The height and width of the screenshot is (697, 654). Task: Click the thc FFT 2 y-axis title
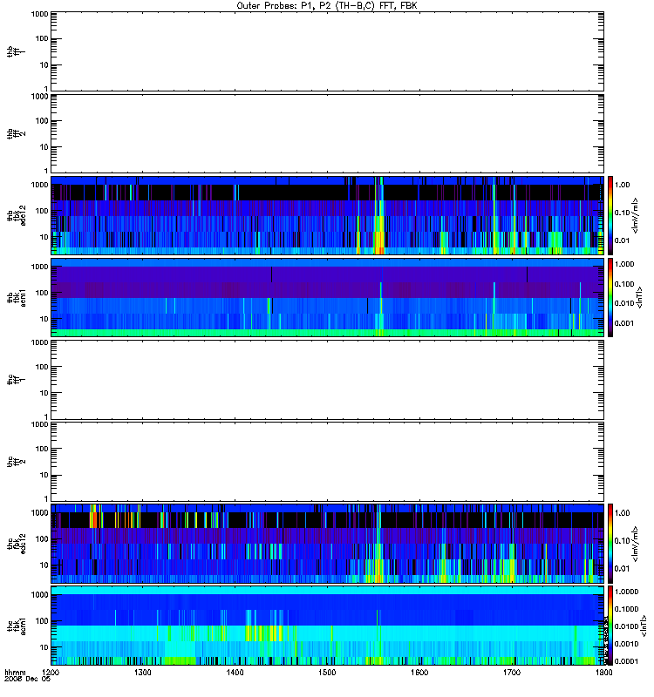17,462
